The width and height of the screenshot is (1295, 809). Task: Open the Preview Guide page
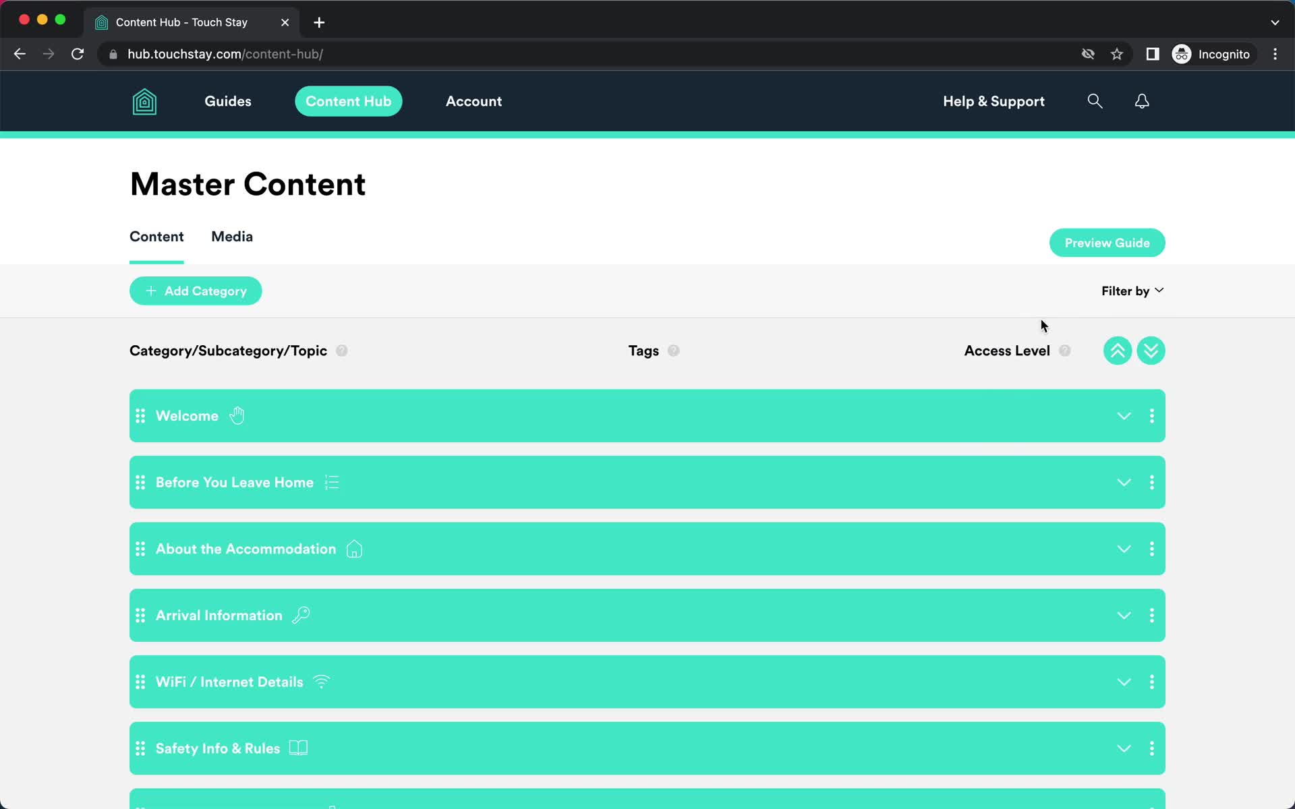pyautogui.click(x=1107, y=243)
